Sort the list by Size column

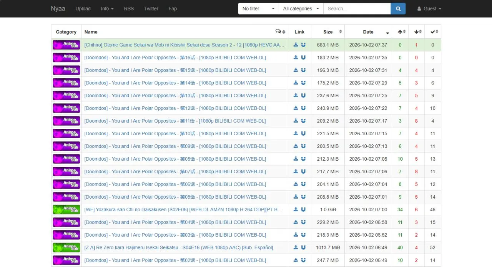point(328,32)
